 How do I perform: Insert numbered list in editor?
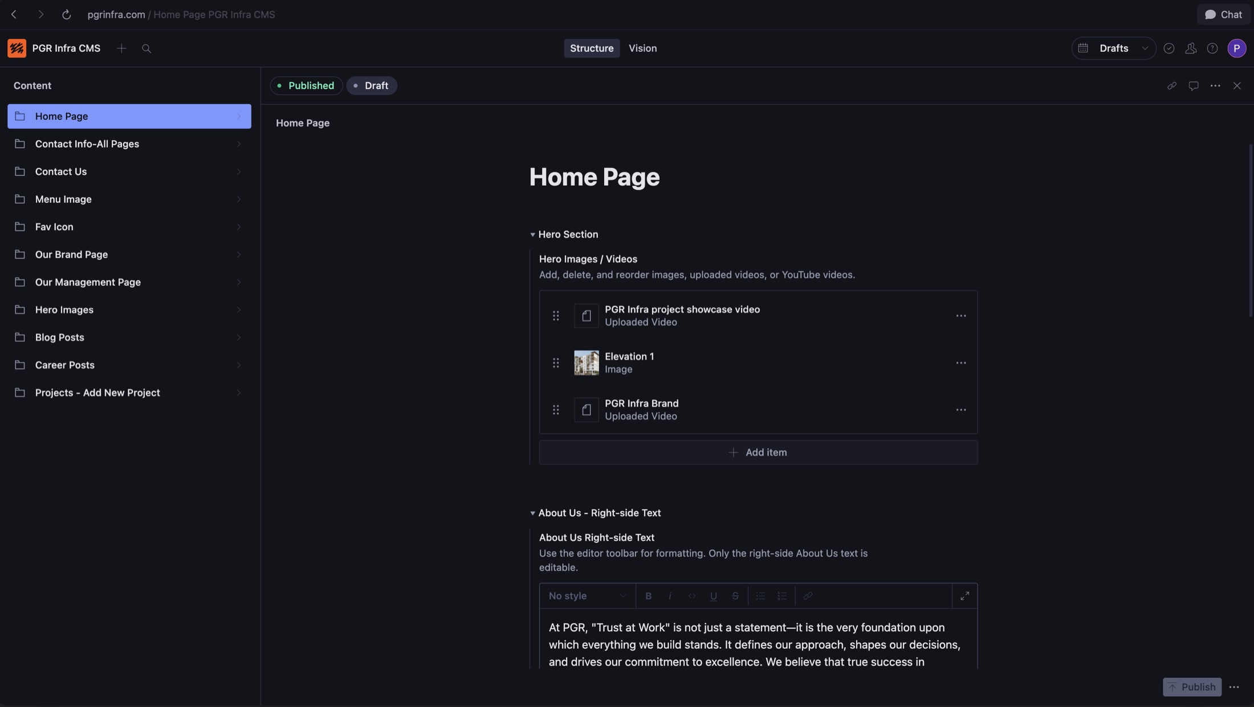tap(782, 596)
